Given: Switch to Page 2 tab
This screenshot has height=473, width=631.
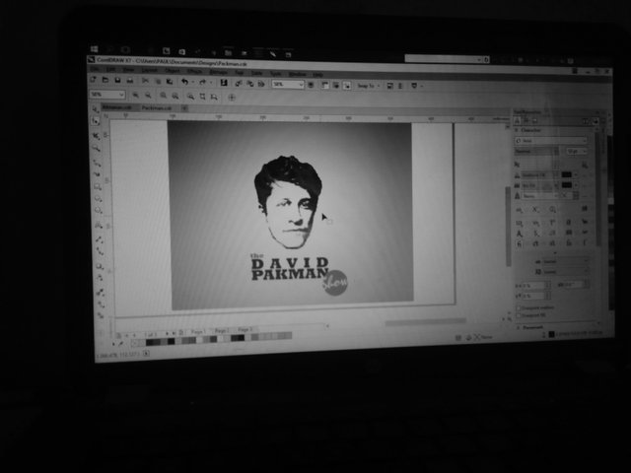Looking at the screenshot, I should (221, 331).
